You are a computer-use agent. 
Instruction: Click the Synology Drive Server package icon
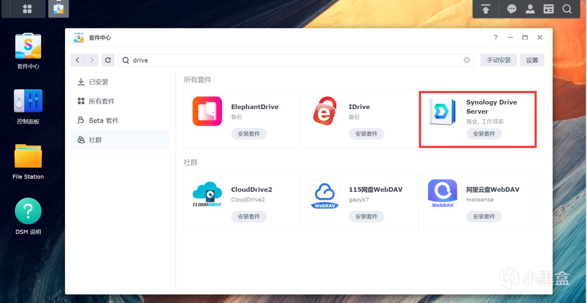(443, 111)
